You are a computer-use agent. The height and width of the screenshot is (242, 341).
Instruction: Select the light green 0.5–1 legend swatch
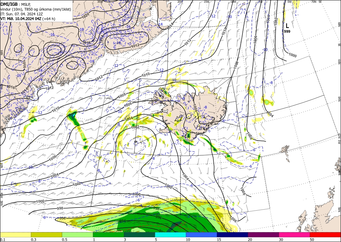(x=77, y=234)
